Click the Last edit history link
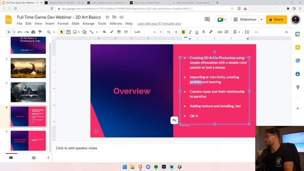 (x=159, y=23)
